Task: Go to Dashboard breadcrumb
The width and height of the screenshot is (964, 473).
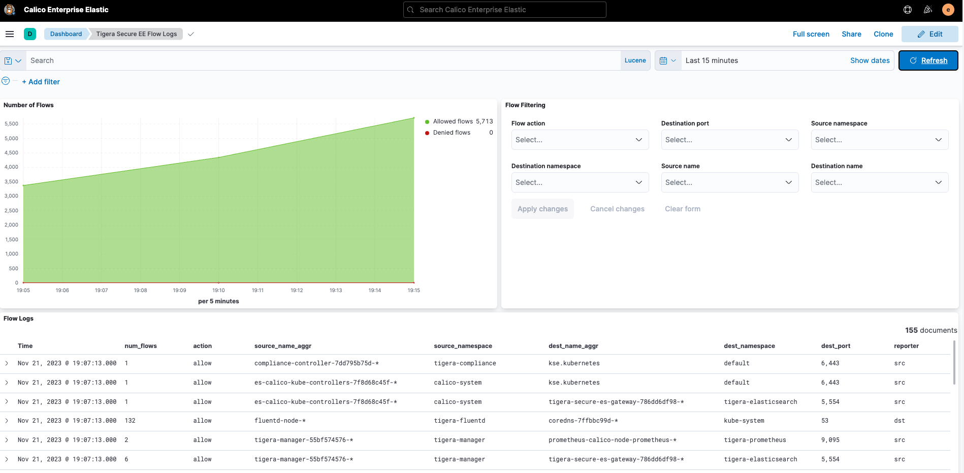Action: point(66,34)
